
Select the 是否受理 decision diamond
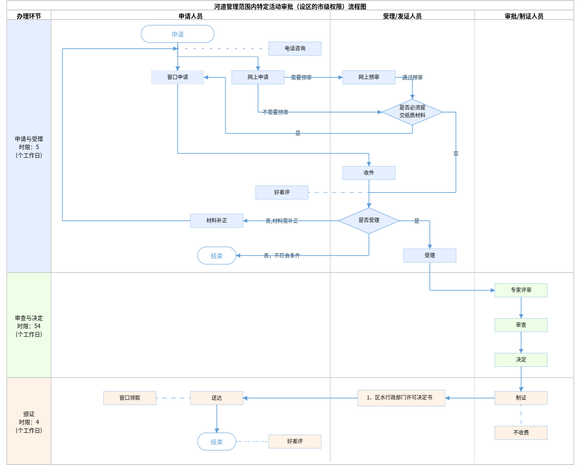pos(369,220)
